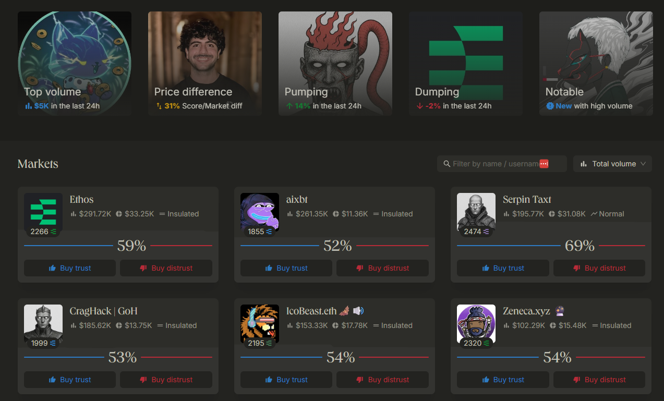Click the Ethos market logo avatar
This screenshot has width=664, height=401.
pos(43,212)
